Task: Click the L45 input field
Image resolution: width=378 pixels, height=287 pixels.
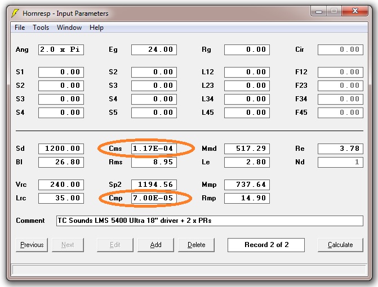Action: click(x=247, y=113)
